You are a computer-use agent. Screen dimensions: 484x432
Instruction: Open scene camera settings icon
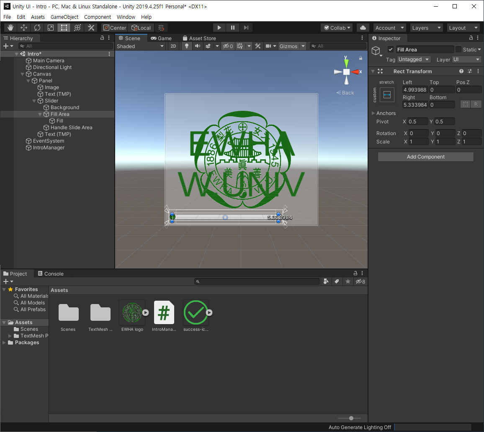coord(268,46)
